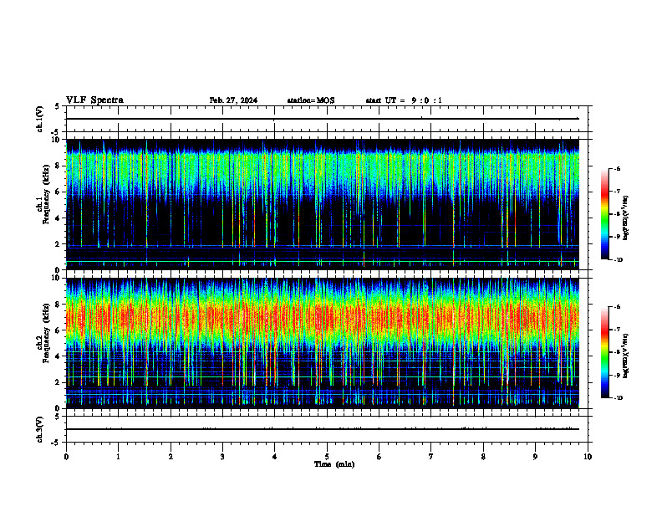Click the 'VLF Spectra' title text
This screenshot has height=512, width=662.
click(x=94, y=100)
